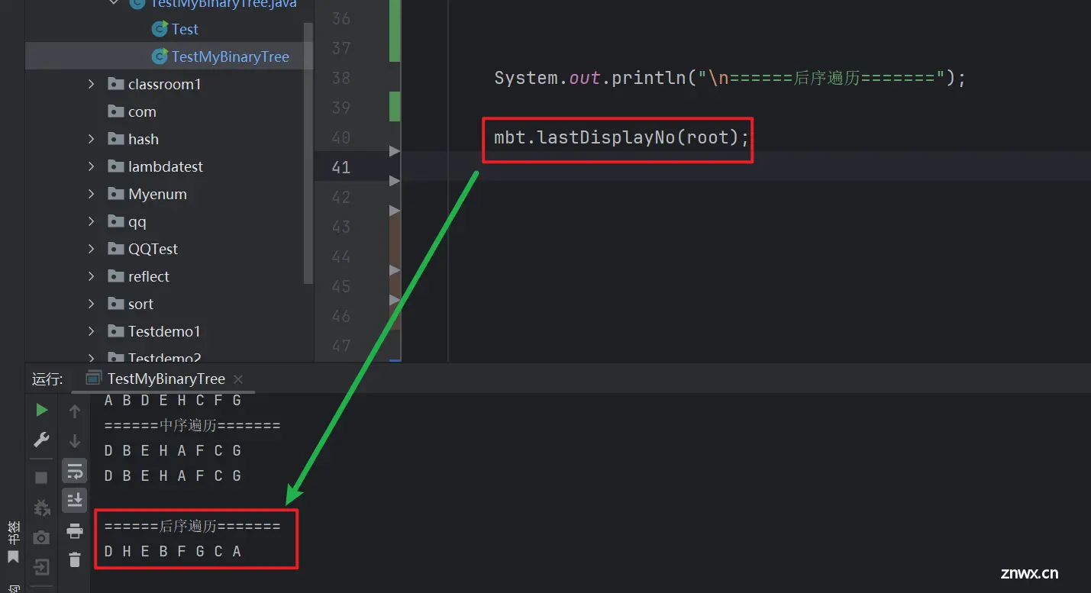Expand the QQTest folder
The height and width of the screenshot is (593, 1091).
pyautogui.click(x=92, y=249)
